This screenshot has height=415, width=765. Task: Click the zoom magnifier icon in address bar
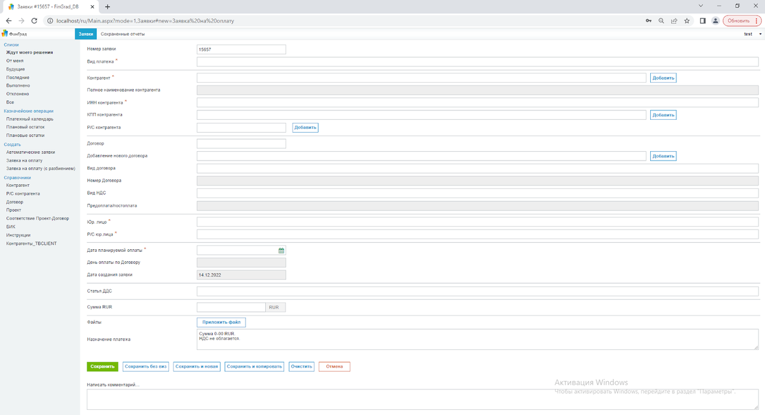pyautogui.click(x=661, y=20)
